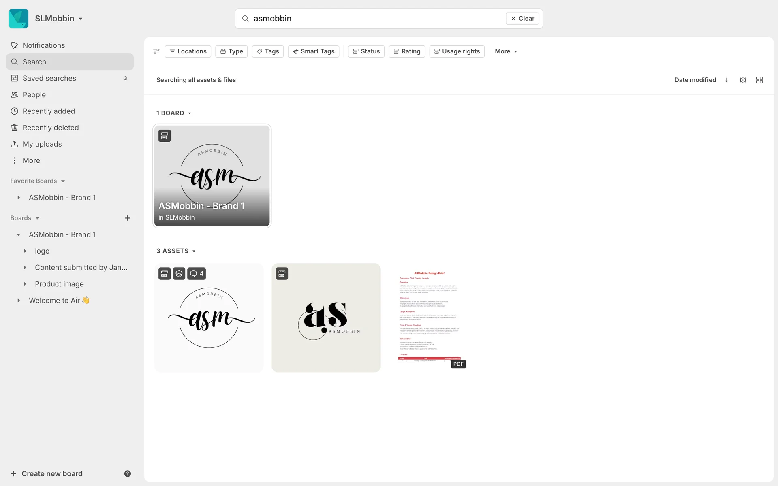Click versions stack icon on first asset
Viewport: 778px width, 486px height.
179,273
